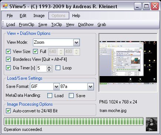
Task: Open the GIF Save Format dropdown
Action: tap(56, 86)
